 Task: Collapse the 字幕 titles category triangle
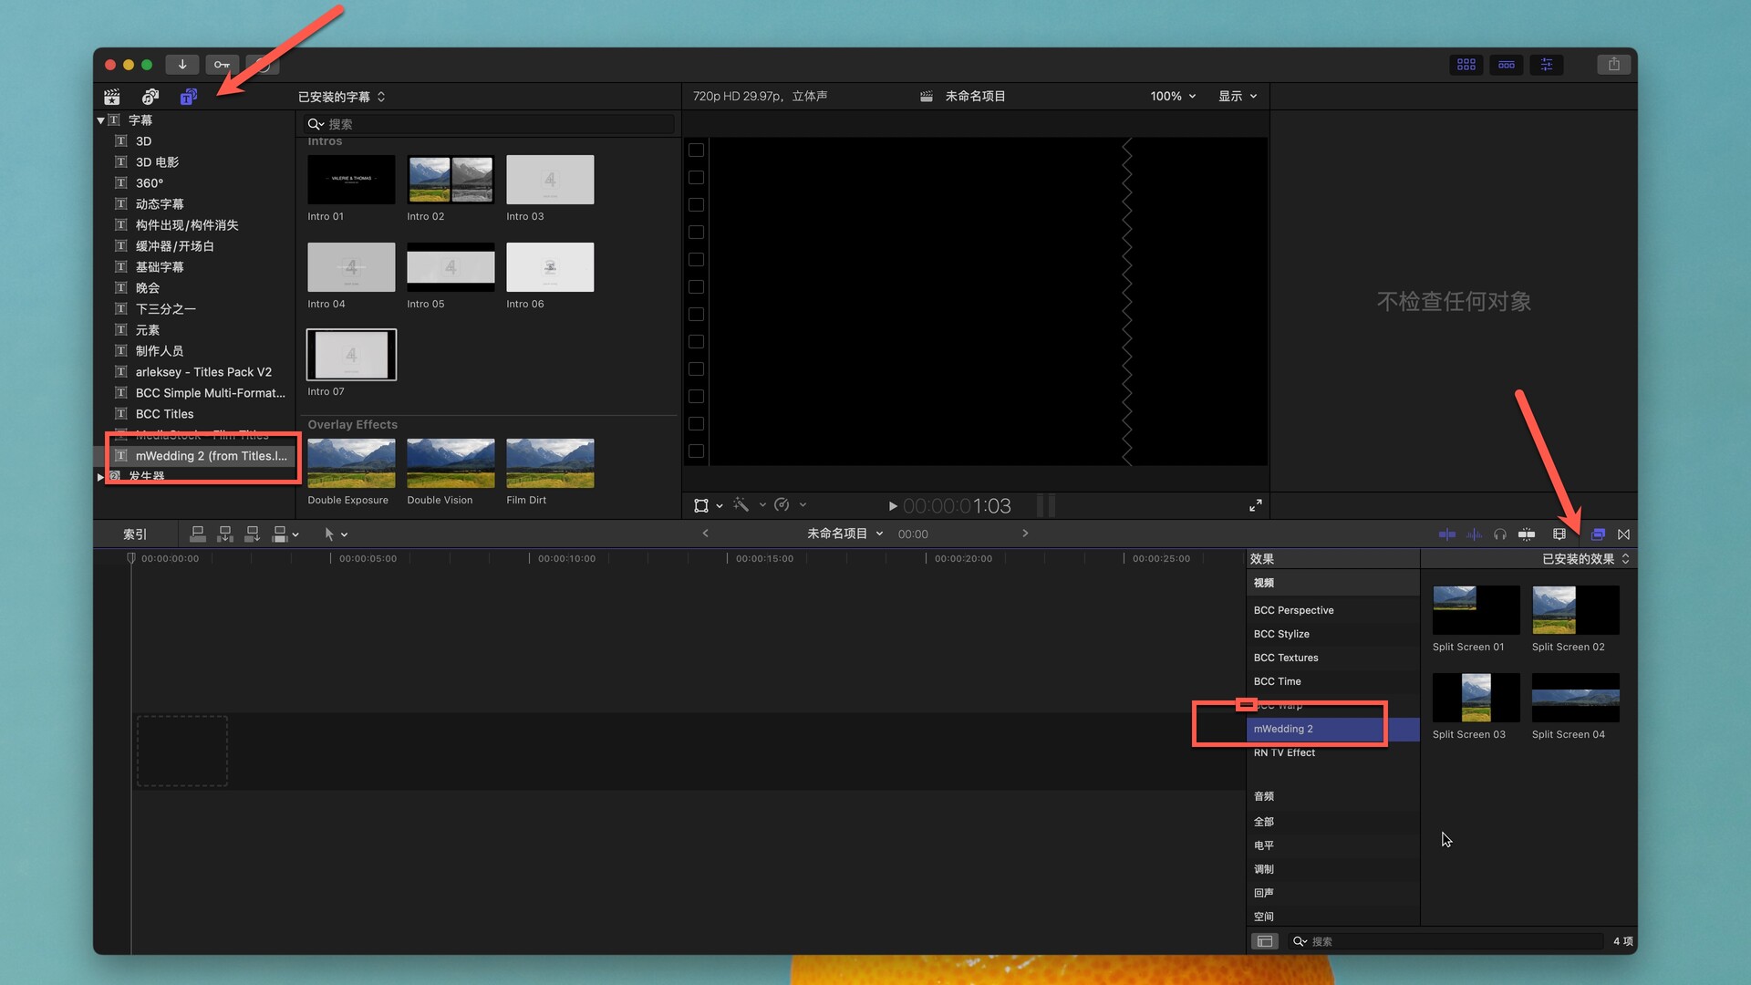(x=100, y=120)
